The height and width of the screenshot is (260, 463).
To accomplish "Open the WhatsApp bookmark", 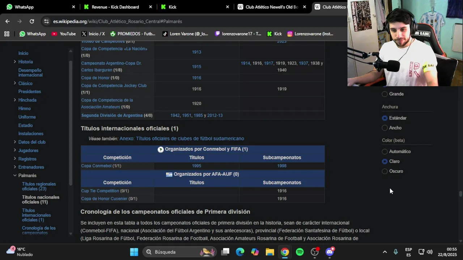I will coord(33,34).
